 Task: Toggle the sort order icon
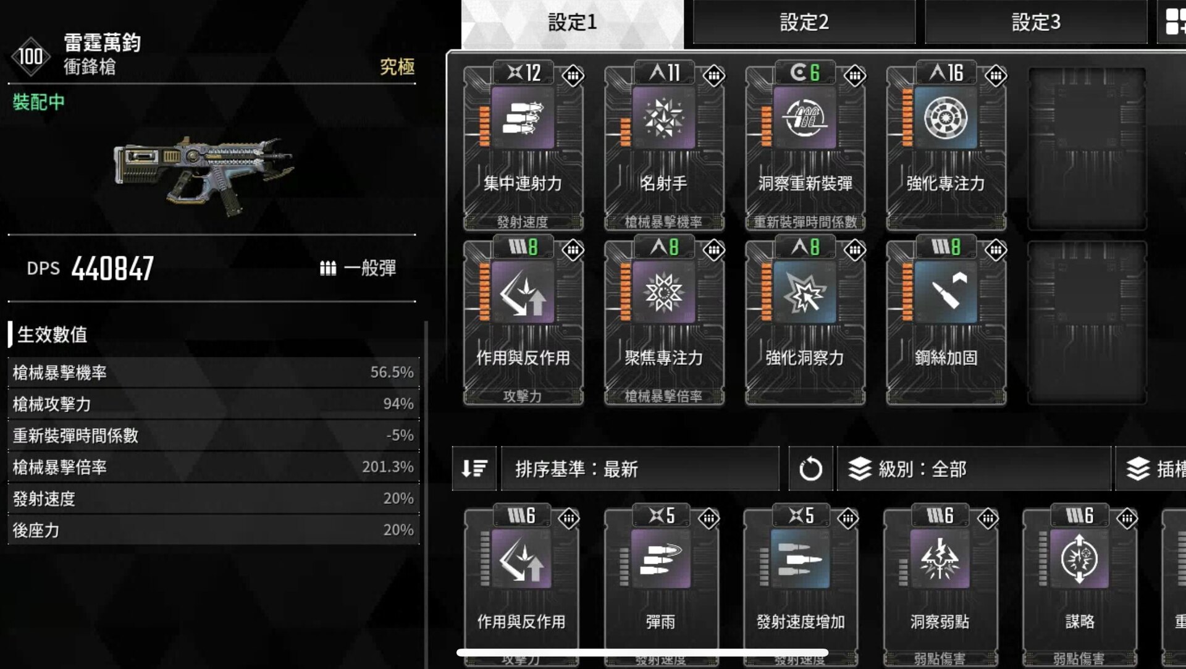pyautogui.click(x=474, y=469)
